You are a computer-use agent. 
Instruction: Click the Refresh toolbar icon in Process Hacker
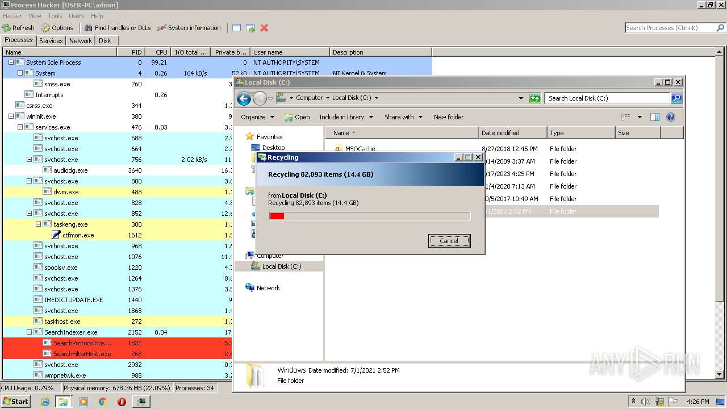18,27
